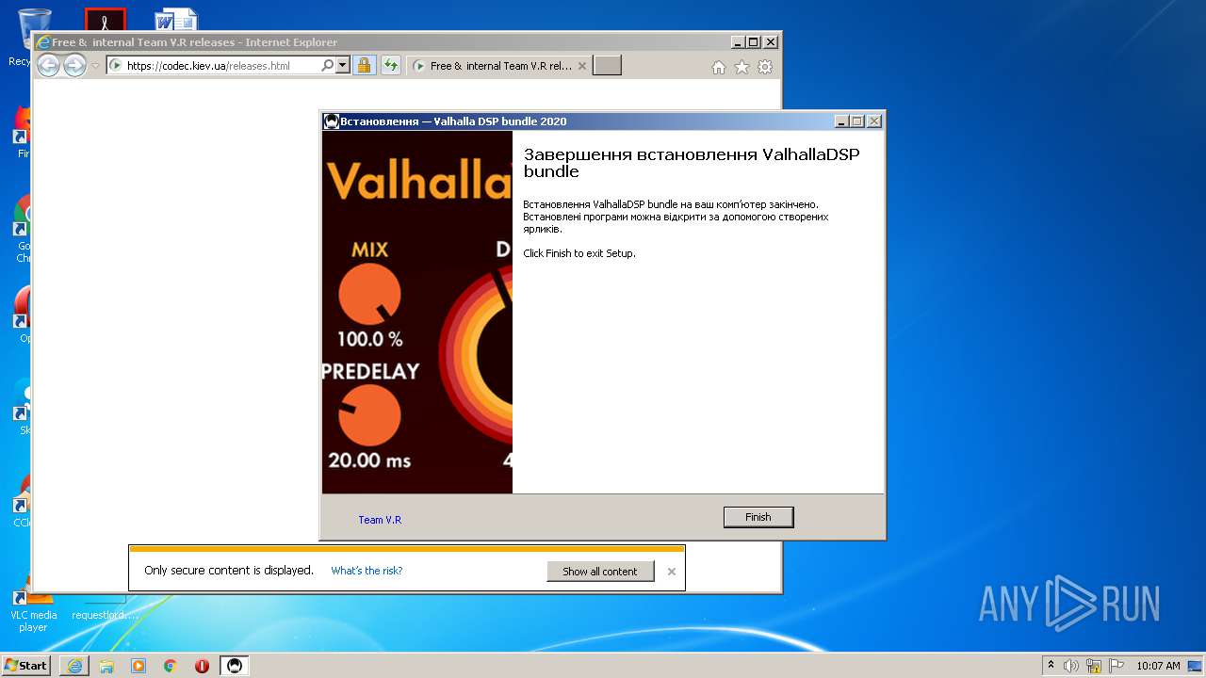Click the Internet Explorer Forward button
Screen dimensions: 1206x678
click(x=74, y=66)
